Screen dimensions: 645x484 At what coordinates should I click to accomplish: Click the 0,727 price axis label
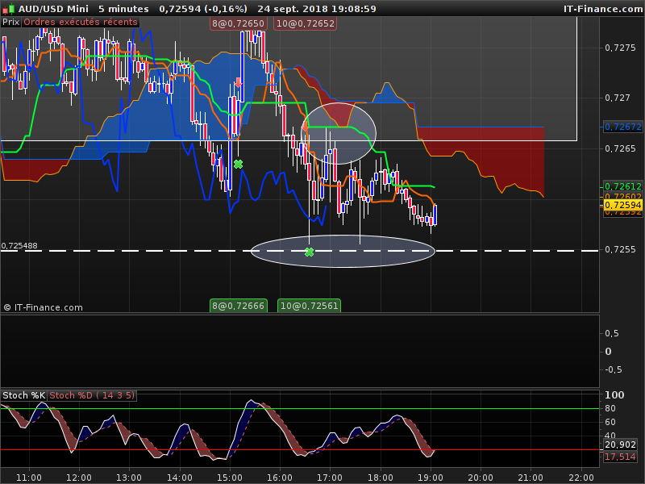618,98
